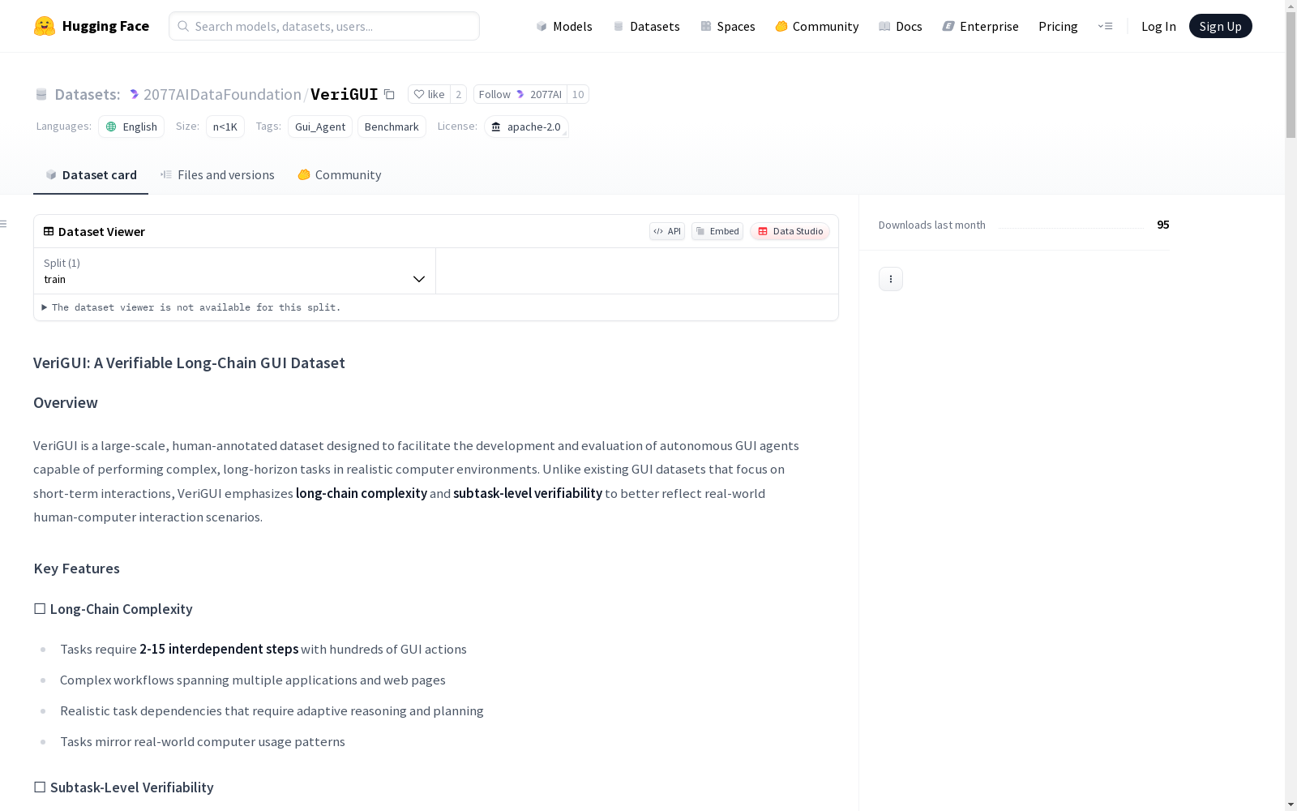Expand the extra navigation menu icon
This screenshot has width=1297, height=811.
1105,26
